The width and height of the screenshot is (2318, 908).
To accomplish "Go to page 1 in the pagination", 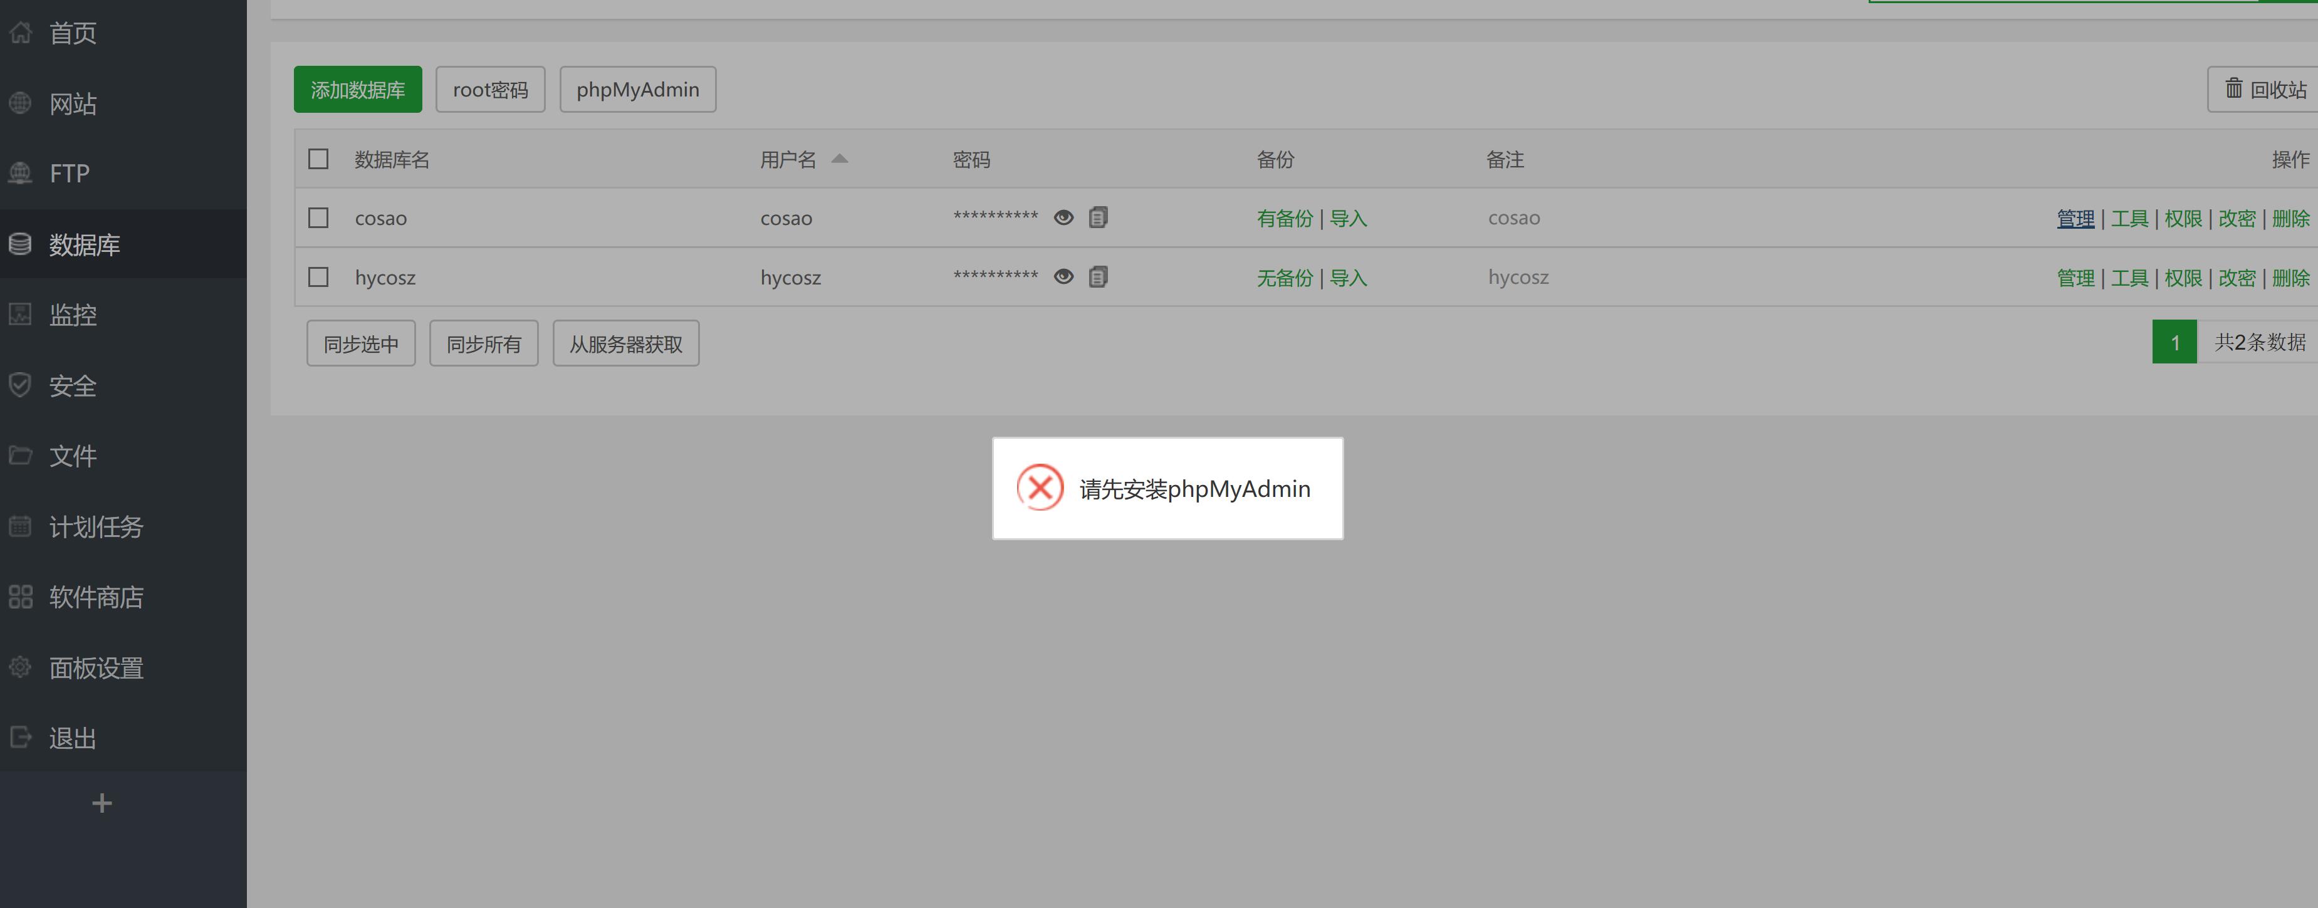I will point(2174,343).
